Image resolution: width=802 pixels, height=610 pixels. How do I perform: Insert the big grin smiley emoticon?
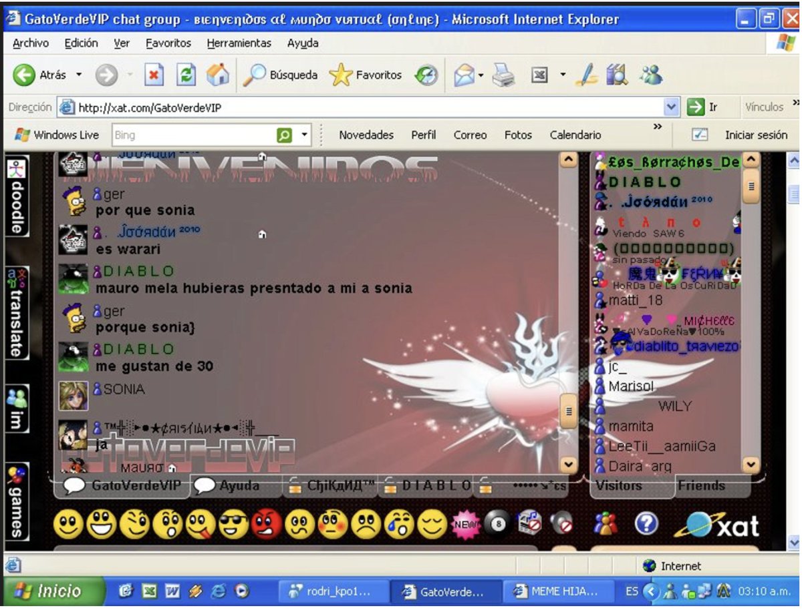101,525
